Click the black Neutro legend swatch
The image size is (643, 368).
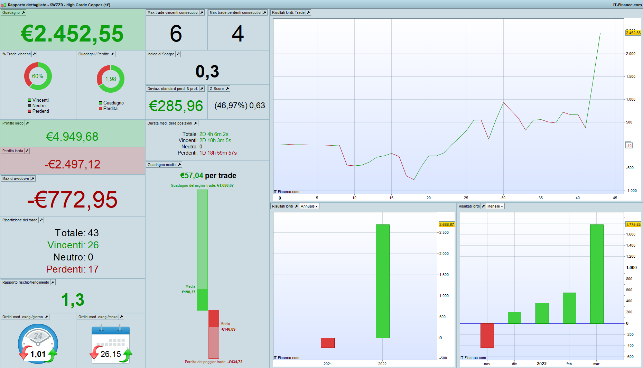[30, 106]
